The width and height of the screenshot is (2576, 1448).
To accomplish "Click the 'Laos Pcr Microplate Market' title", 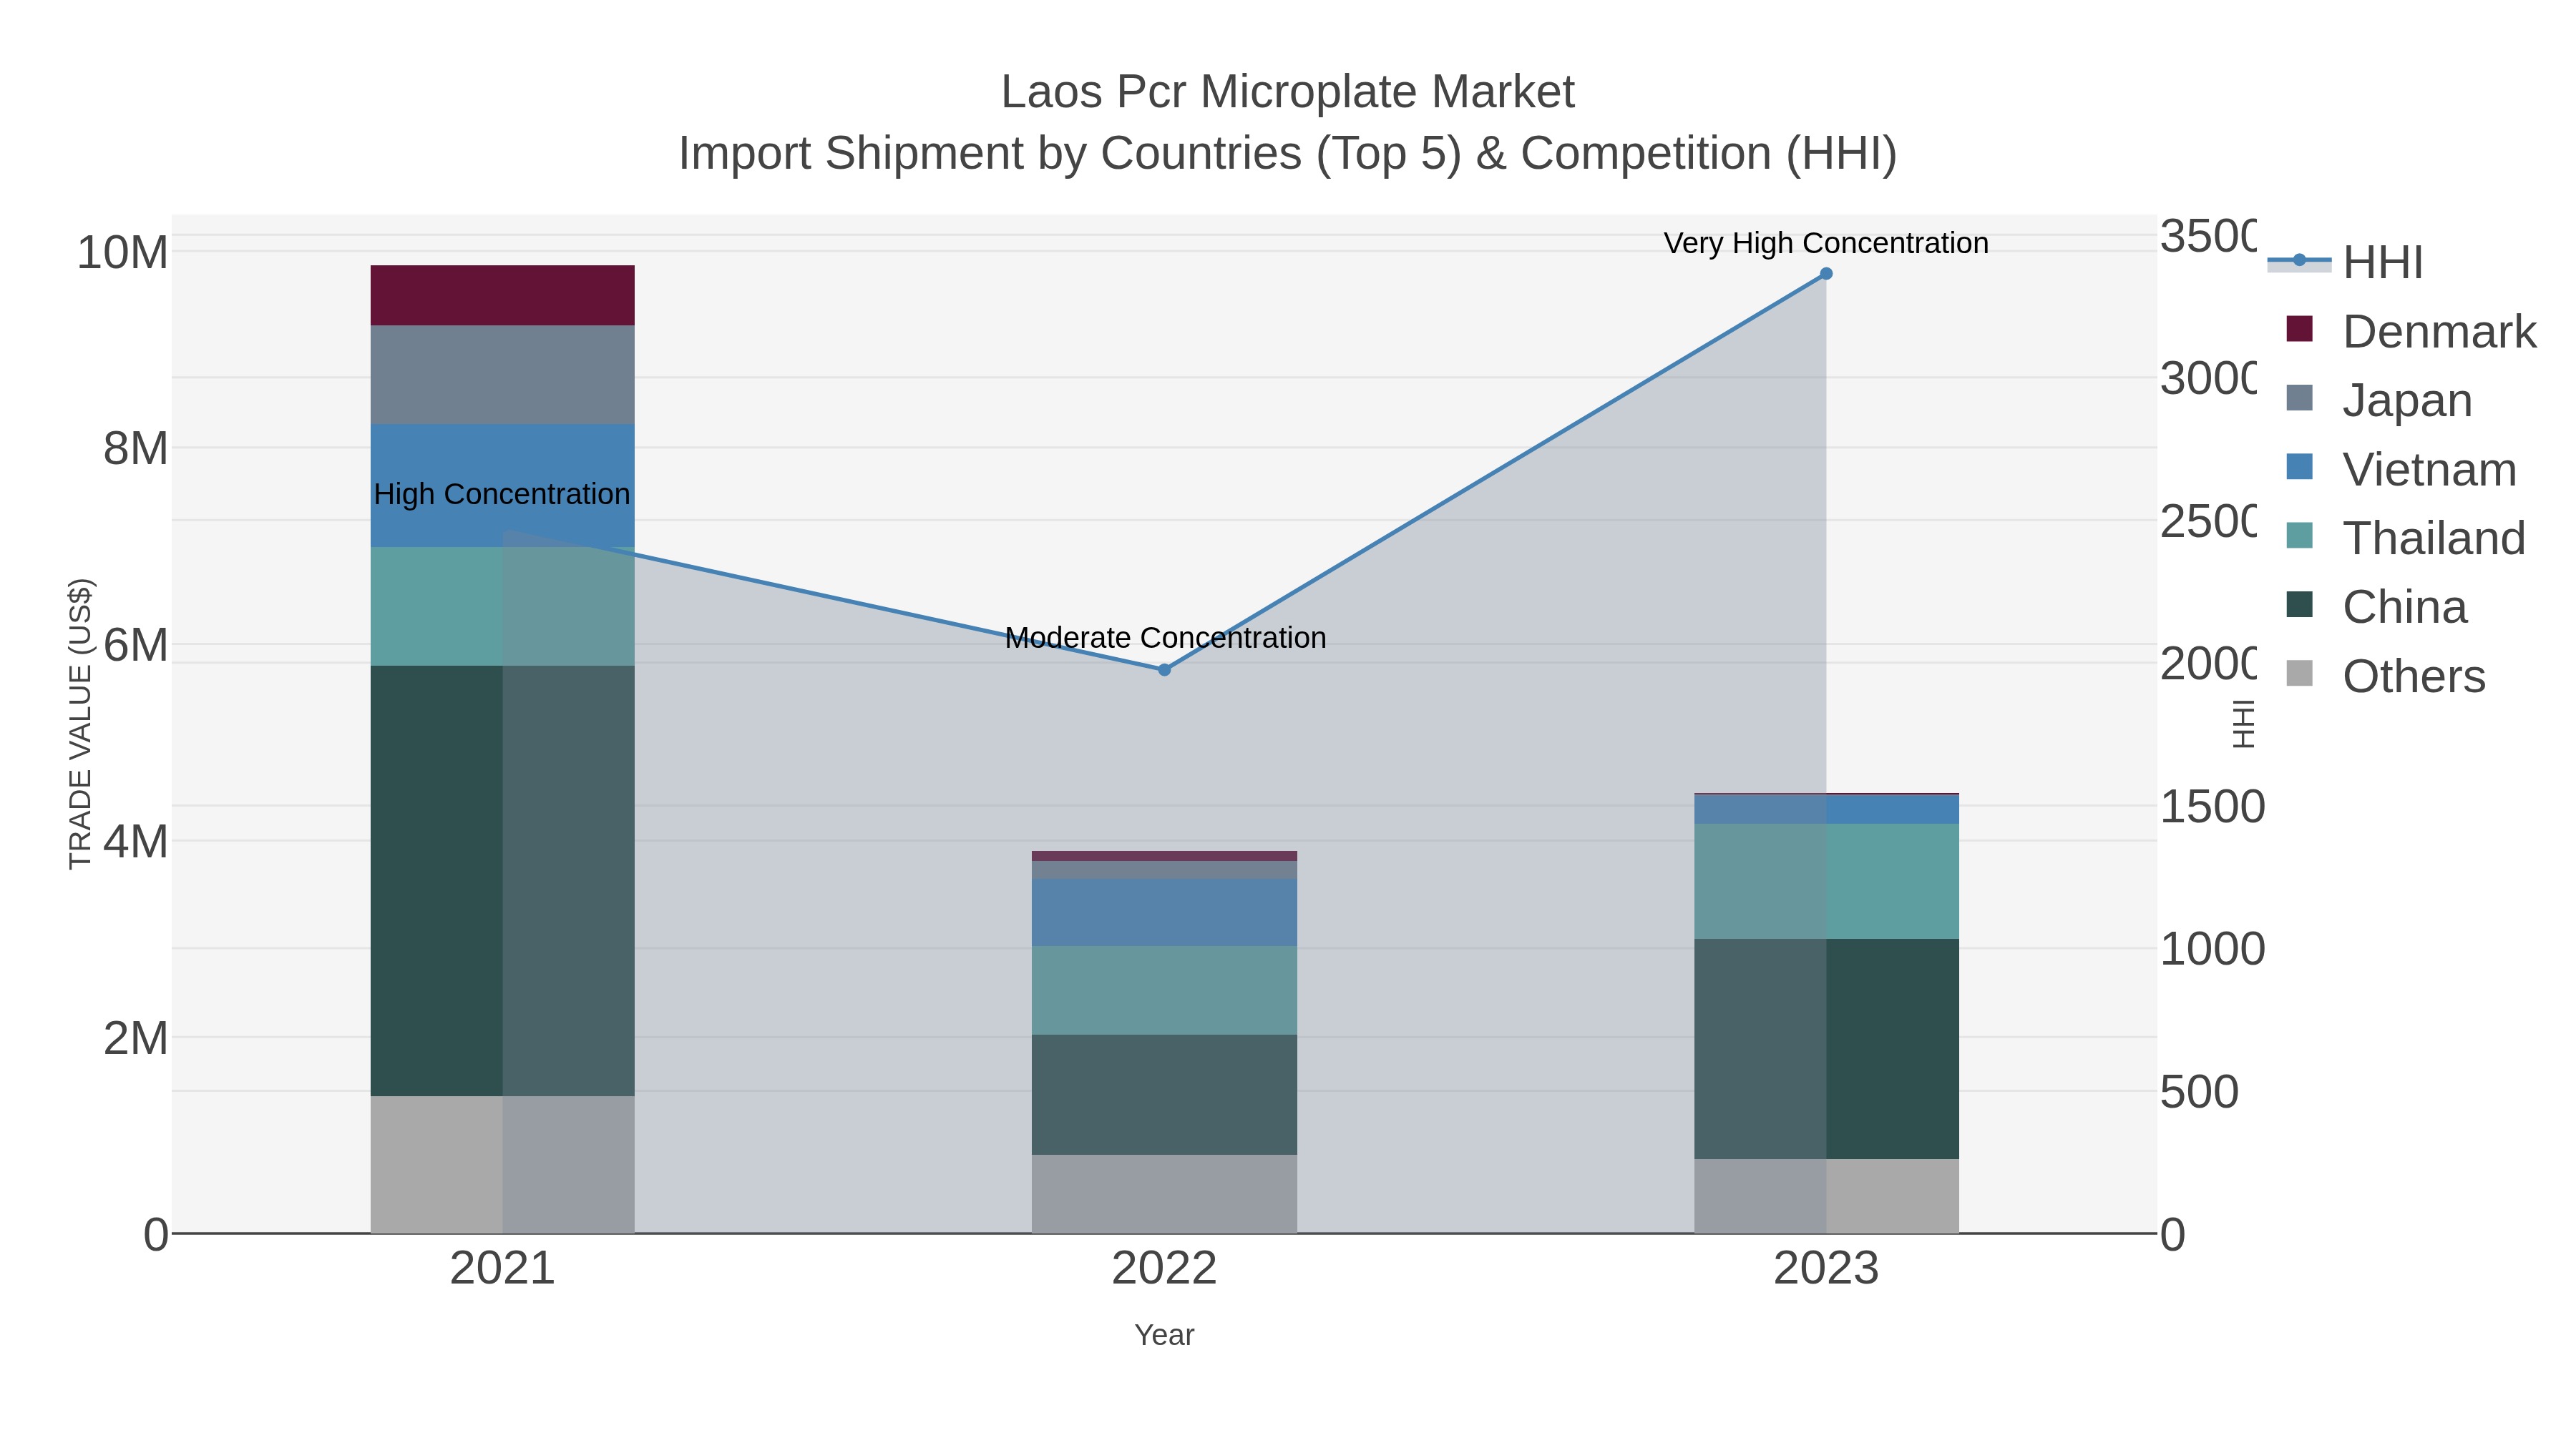I will (1288, 92).
